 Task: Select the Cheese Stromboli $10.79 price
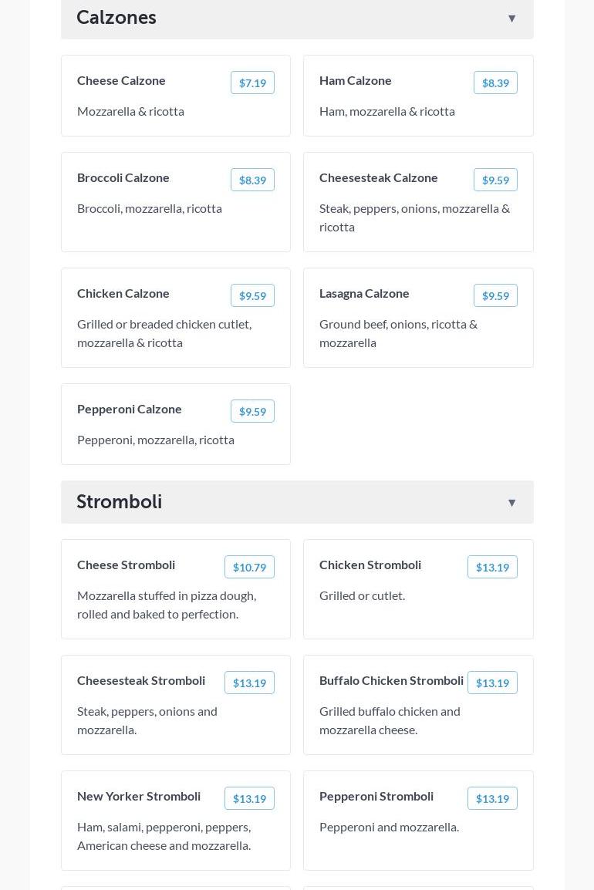(x=249, y=568)
